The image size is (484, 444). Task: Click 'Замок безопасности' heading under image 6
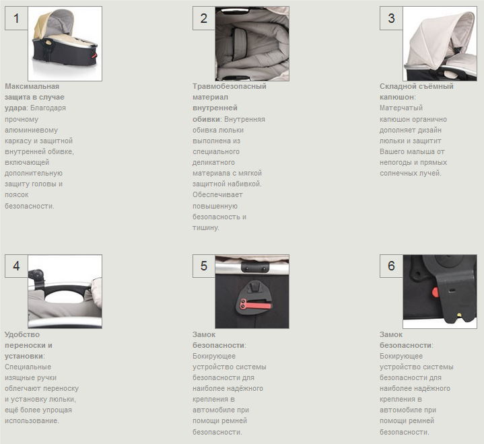click(406, 340)
